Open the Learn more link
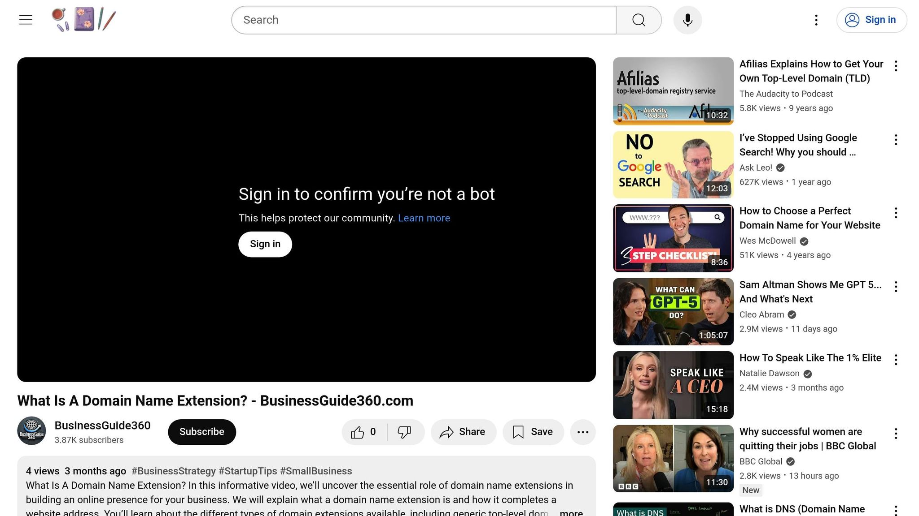Screen dimensions: 919x516 pyautogui.click(x=424, y=218)
